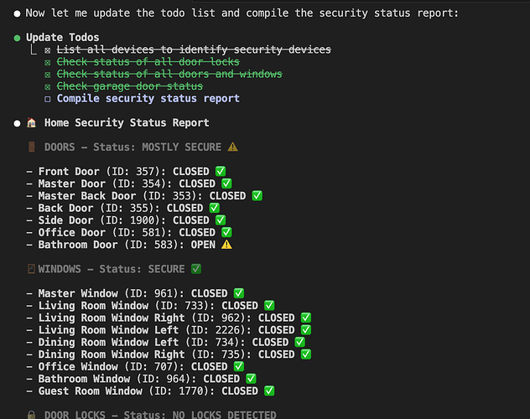The width and height of the screenshot is (530, 419).
Task: Click the warning triangle after MOSTLY SECURE
Action: (x=232, y=147)
